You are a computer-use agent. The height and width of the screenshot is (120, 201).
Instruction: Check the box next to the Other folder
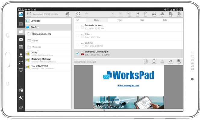[77, 36]
